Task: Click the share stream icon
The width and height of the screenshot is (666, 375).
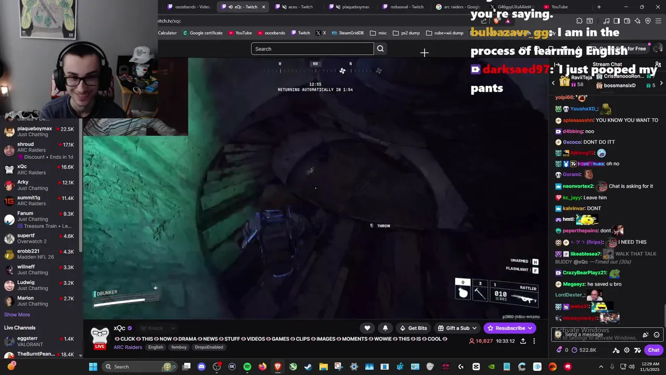Action: (x=523, y=341)
